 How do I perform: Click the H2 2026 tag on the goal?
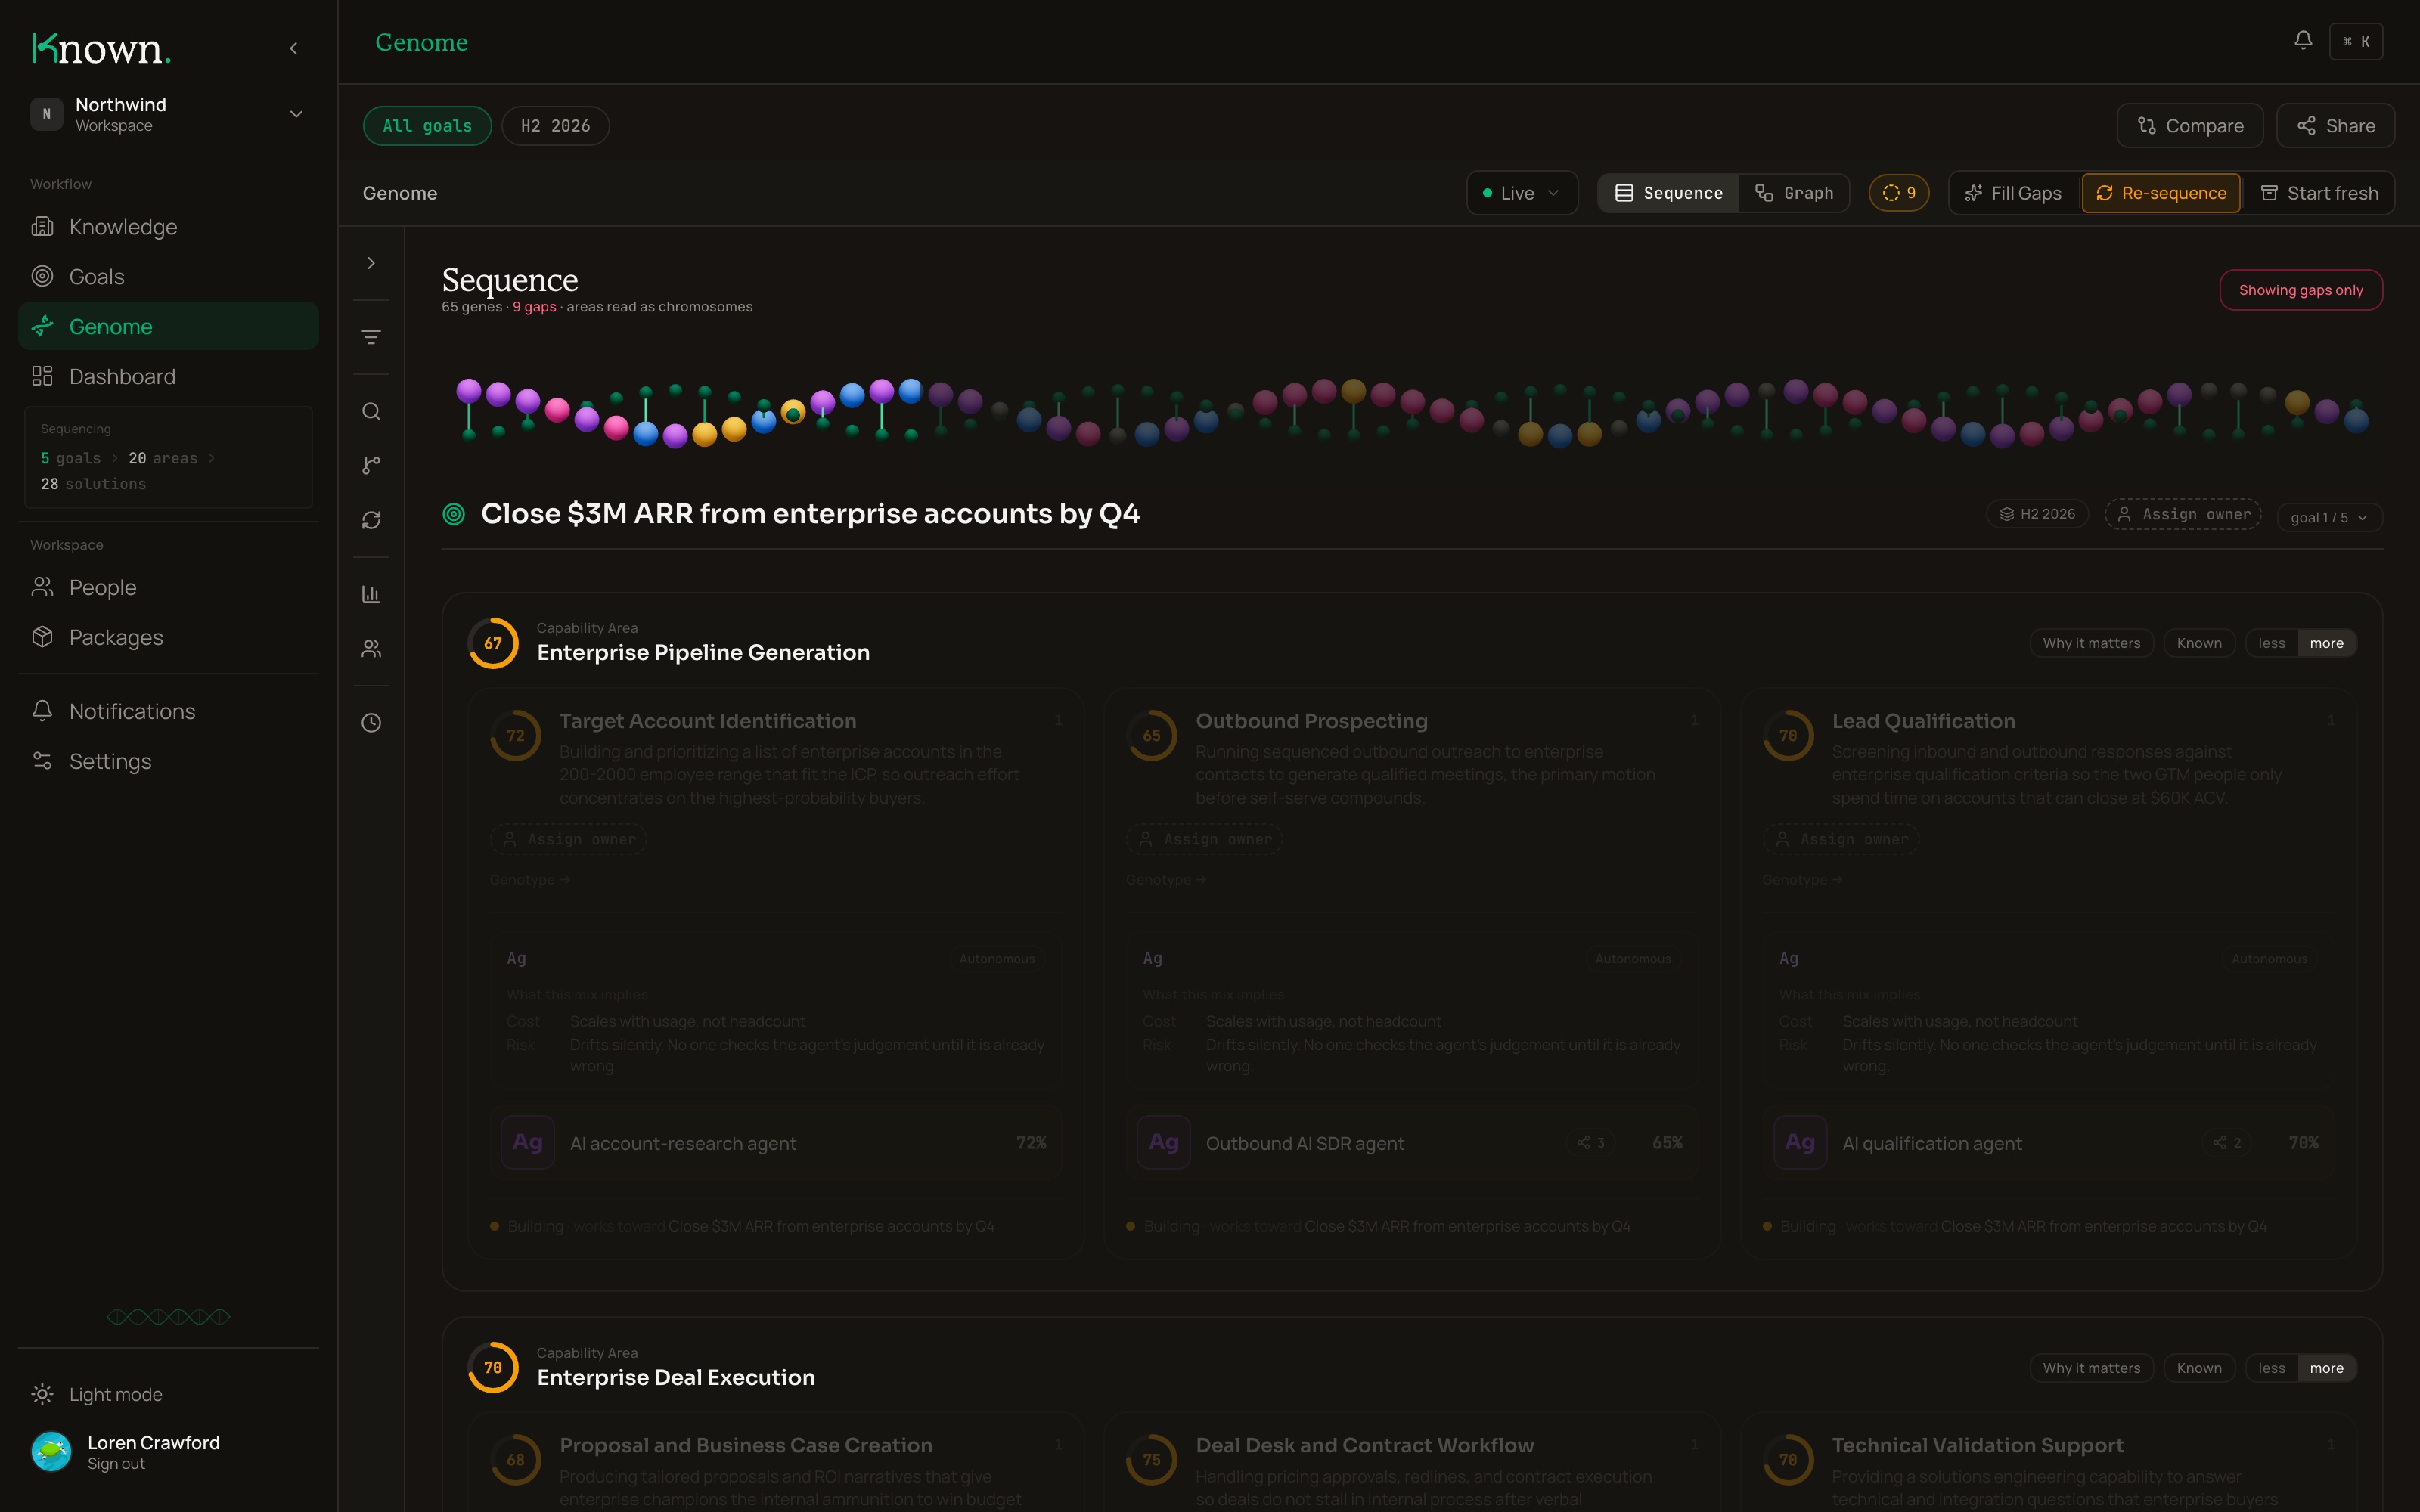pyautogui.click(x=2037, y=514)
